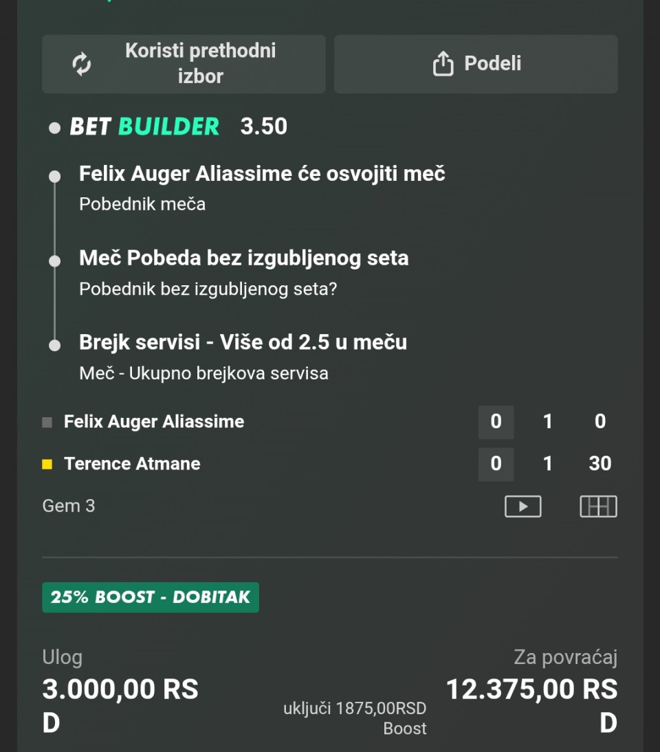Click the BET BUILDER logo
The width and height of the screenshot is (660, 752).
(144, 127)
